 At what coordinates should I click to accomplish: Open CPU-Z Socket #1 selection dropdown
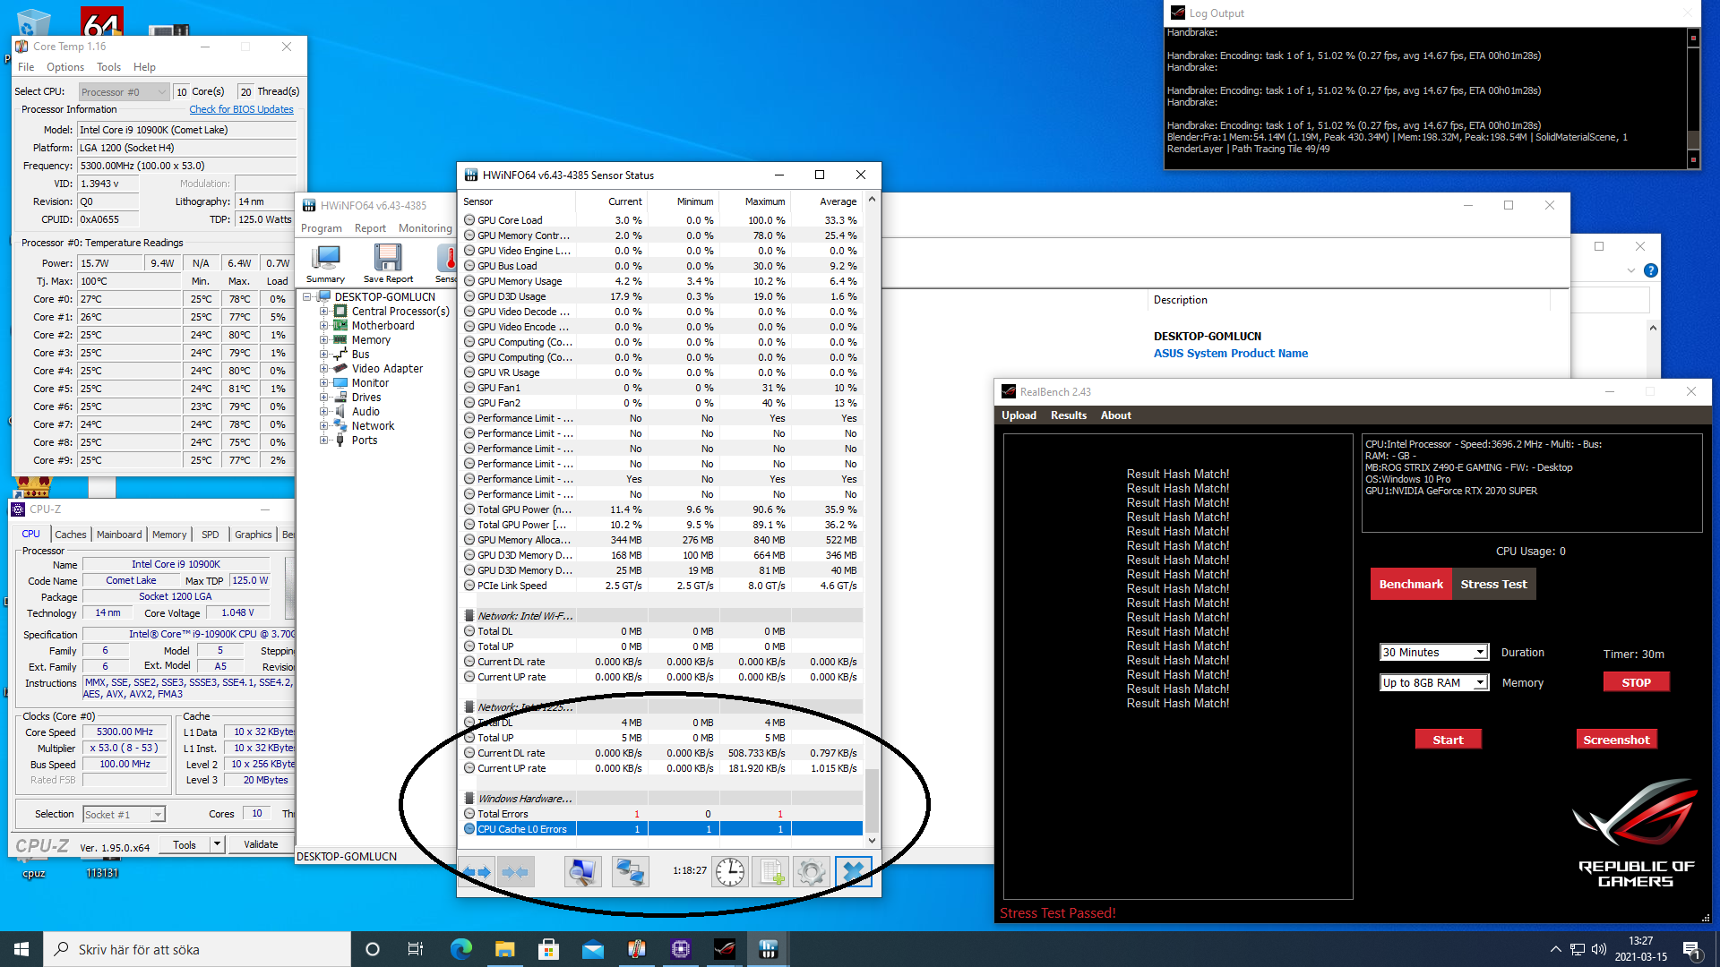[124, 815]
